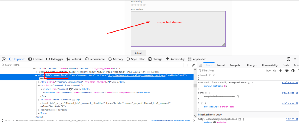Toggle dark color scheme simulation
Screen dimensions: 299x123
[x=293, y=71]
